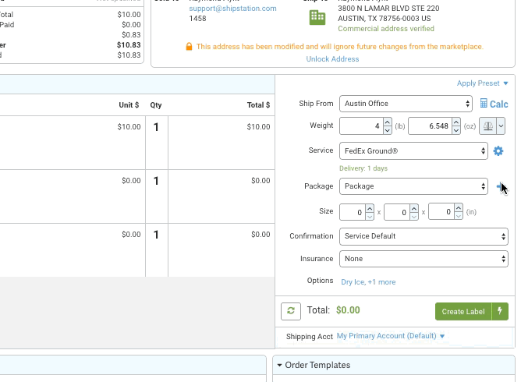The height and width of the screenshot is (382, 521).
Task: Click the Create Label button
Action: 463,311
